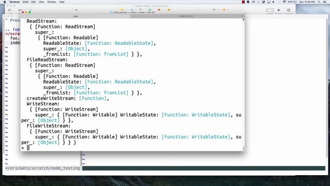
Task: Open the Edit menu
Action: [x=34, y=2]
